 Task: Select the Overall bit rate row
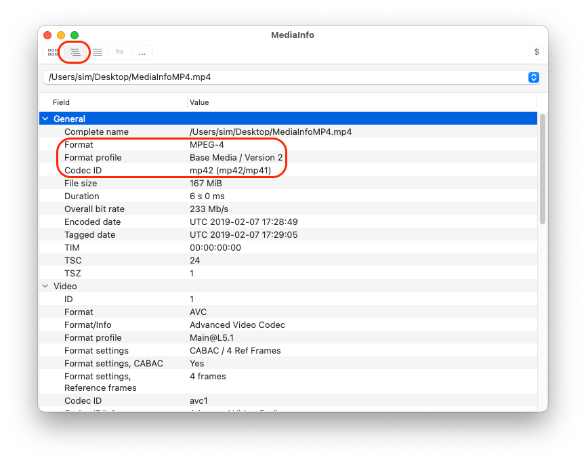[x=288, y=209]
